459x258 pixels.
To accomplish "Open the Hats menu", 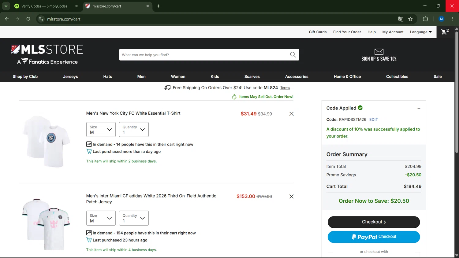I will [107, 76].
